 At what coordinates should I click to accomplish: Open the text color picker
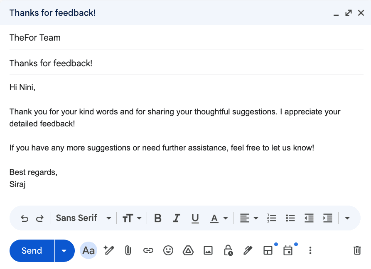coord(219,218)
